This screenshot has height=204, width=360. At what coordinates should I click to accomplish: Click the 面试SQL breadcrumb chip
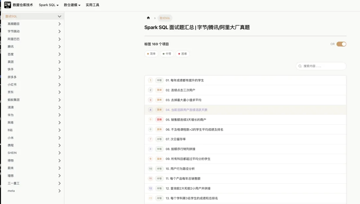165,18
